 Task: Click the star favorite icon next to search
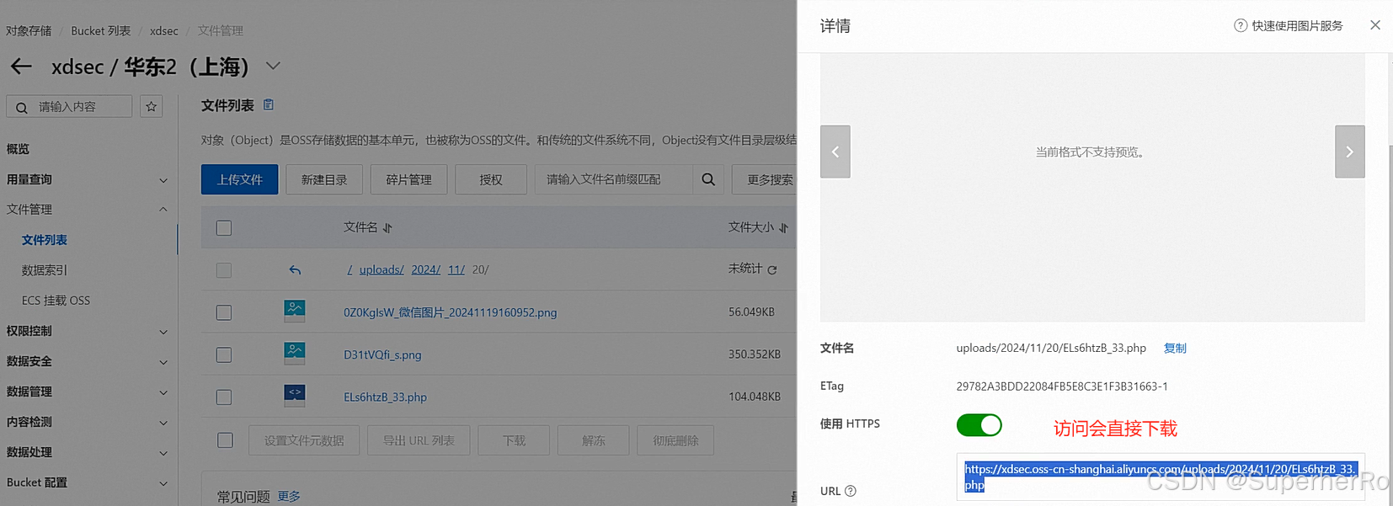[152, 107]
